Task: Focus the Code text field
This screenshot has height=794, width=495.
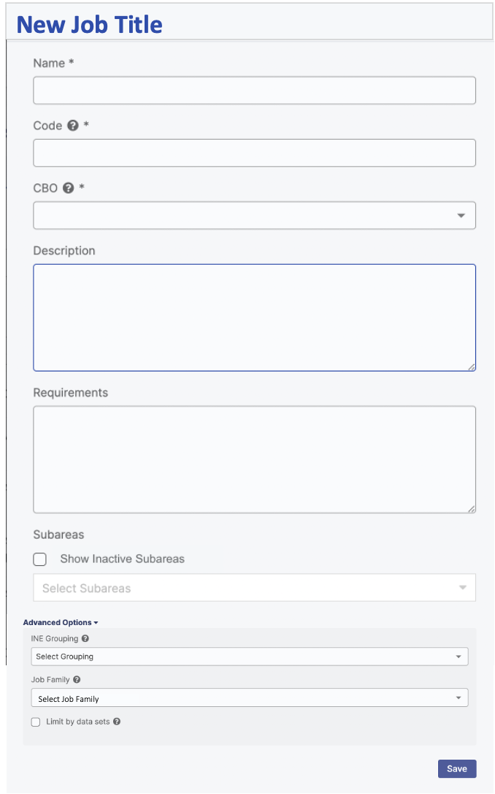Action: (254, 153)
